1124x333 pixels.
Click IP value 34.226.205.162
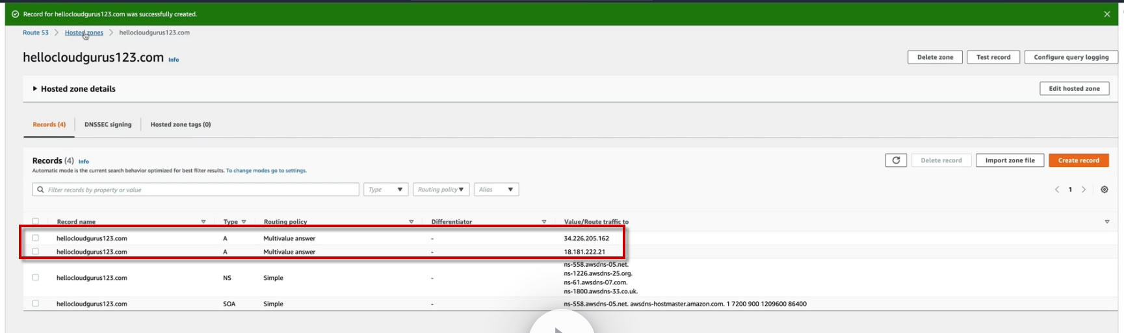pos(586,238)
